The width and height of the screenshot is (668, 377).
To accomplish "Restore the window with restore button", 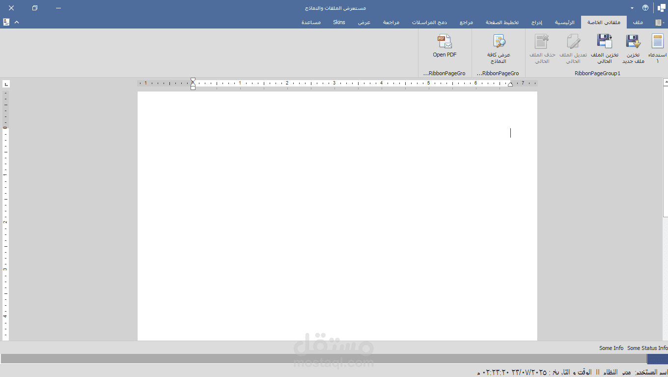I will (34, 8).
